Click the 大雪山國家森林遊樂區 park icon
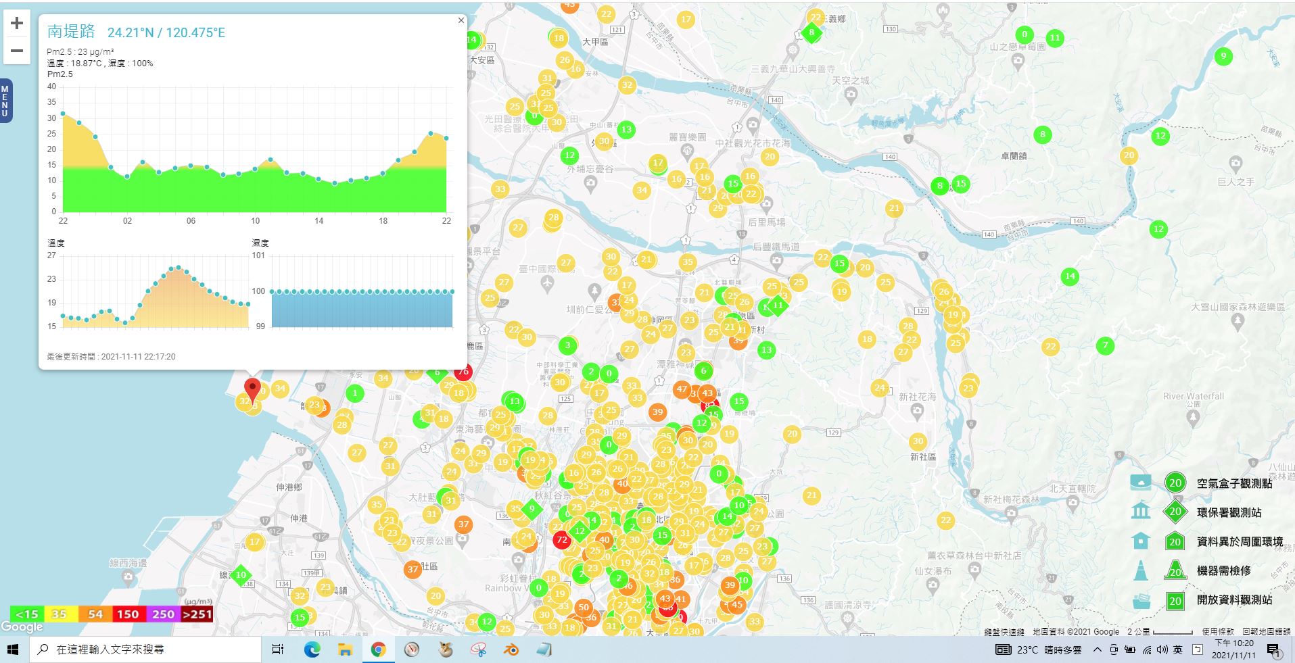 (x=1238, y=322)
